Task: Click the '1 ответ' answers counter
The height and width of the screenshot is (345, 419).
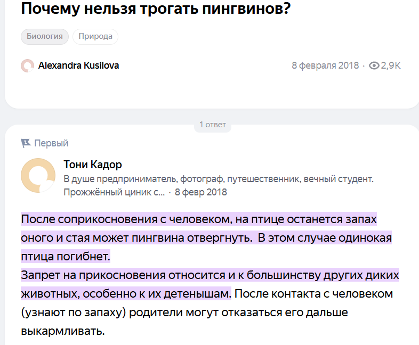Action: [x=213, y=125]
